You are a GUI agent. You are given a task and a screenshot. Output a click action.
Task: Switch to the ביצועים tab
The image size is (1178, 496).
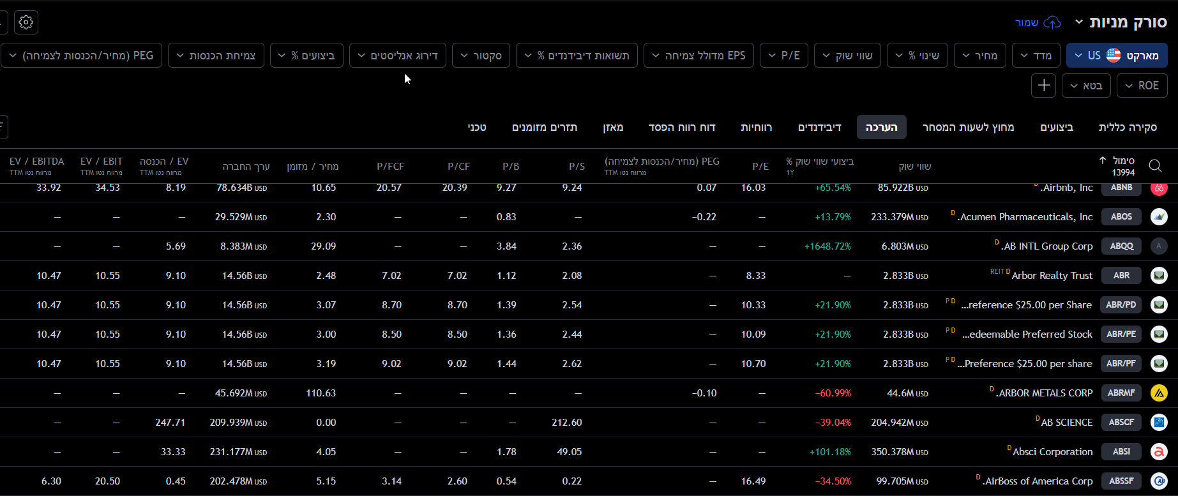click(x=1057, y=127)
